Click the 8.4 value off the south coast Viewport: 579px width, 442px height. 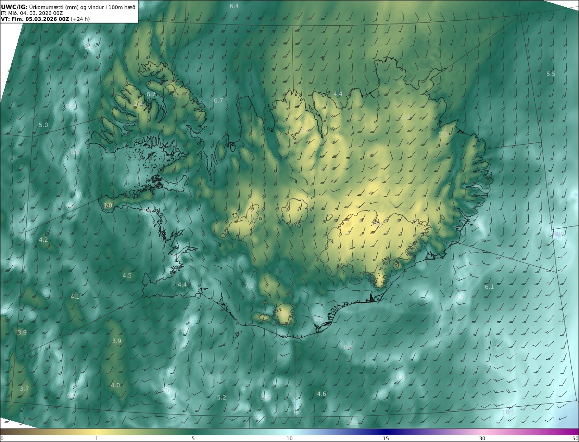tap(348, 347)
